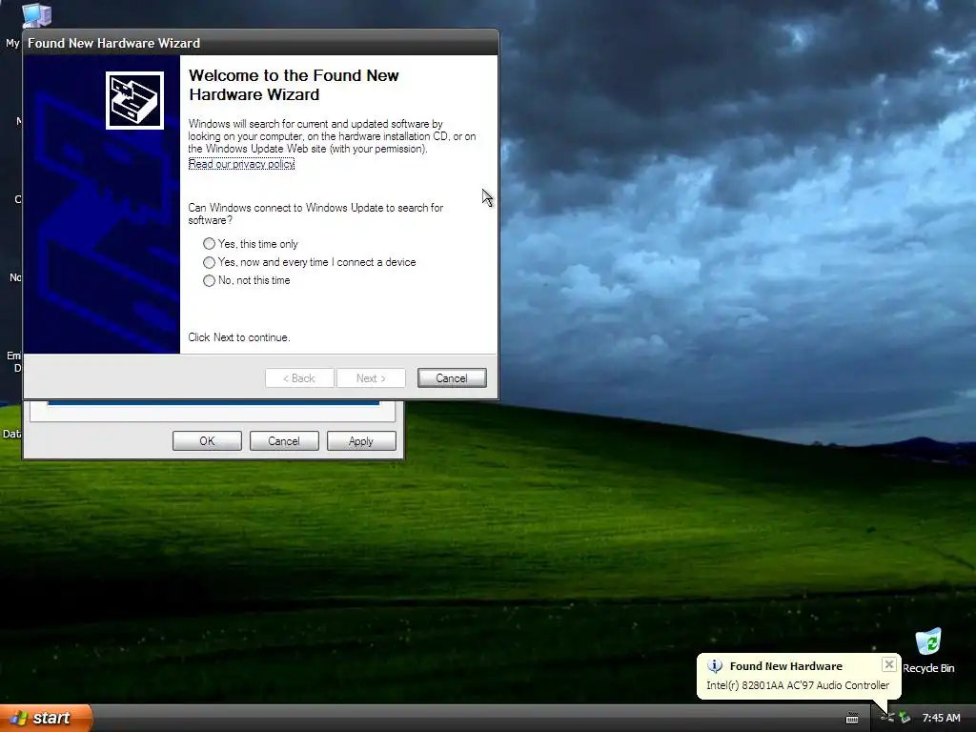
Task: Click the "Found New Hardware" balloon title
Action: pyautogui.click(x=785, y=666)
